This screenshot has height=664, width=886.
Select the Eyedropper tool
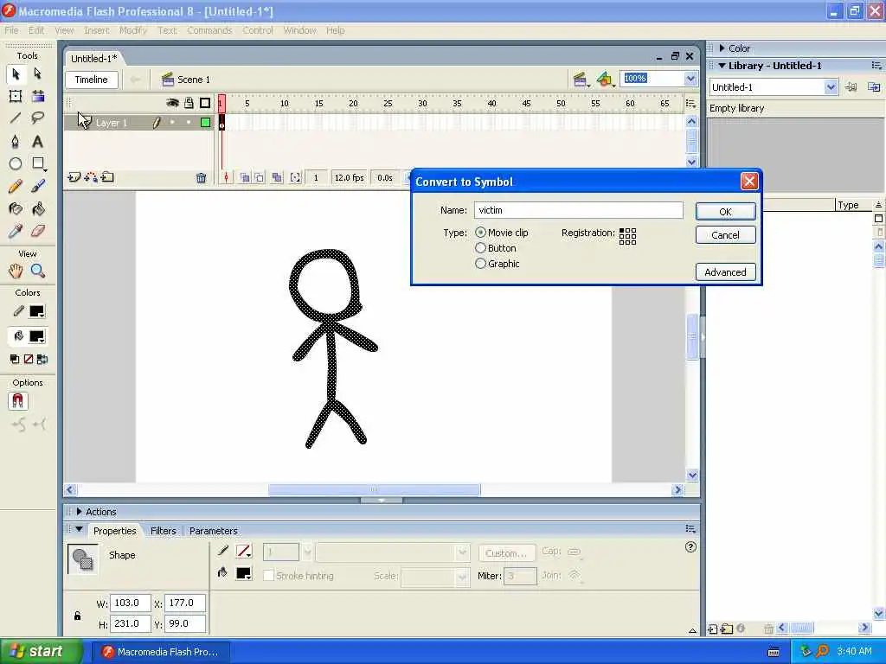coord(16,231)
